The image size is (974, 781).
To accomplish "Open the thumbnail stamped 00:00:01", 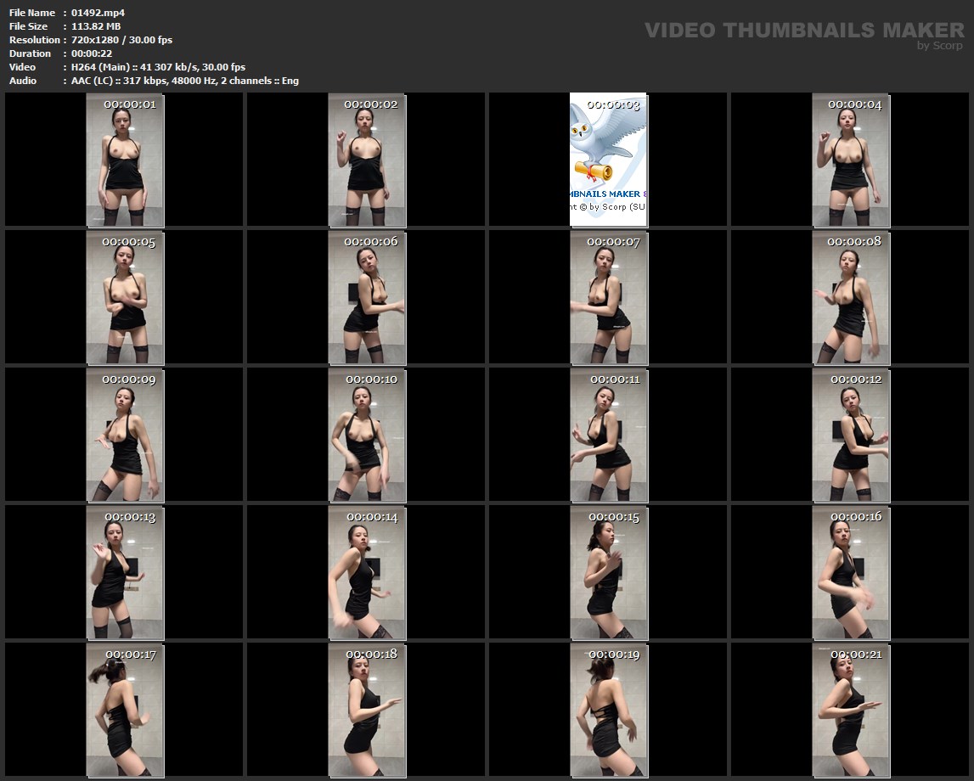I will click(x=125, y=160).
